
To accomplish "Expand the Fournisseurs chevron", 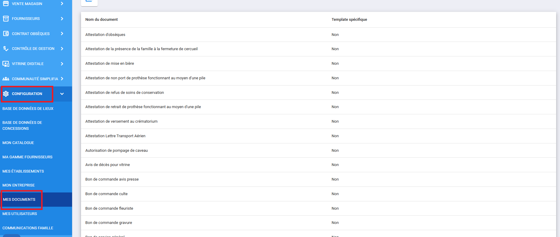I will (x=62, y=19).
